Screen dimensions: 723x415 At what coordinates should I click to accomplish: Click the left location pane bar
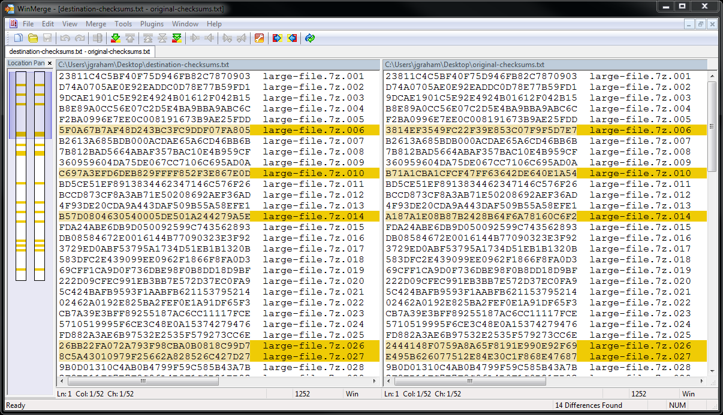[21, 176]
